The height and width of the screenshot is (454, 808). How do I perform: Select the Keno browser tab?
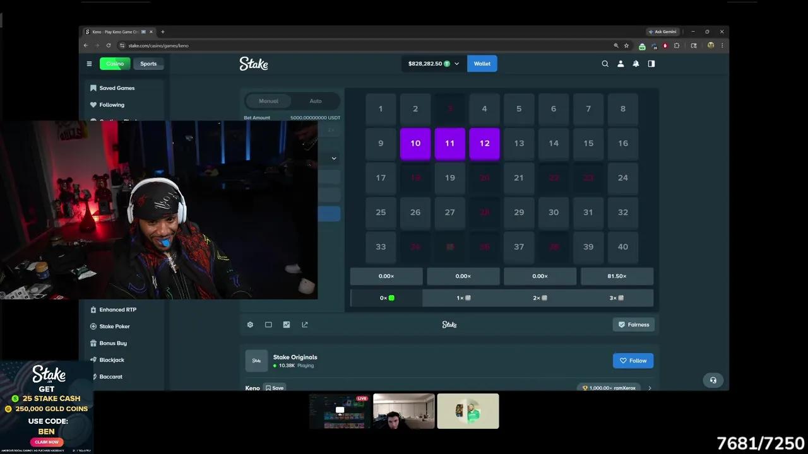point(119,32)
